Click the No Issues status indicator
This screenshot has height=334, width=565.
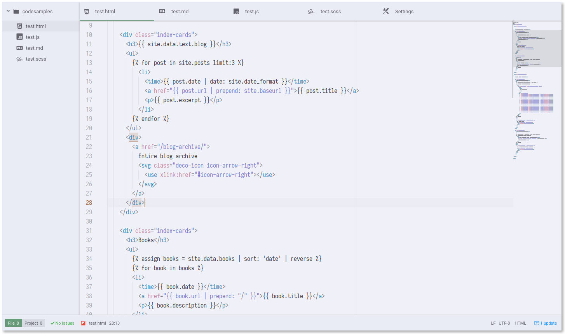pyautogui.click(x=62, y=323)
